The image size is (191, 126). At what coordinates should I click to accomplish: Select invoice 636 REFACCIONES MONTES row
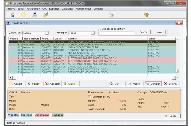[92, 72]
